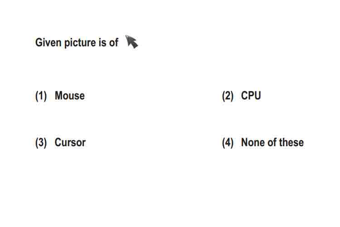Click the word is in the question

102,42
